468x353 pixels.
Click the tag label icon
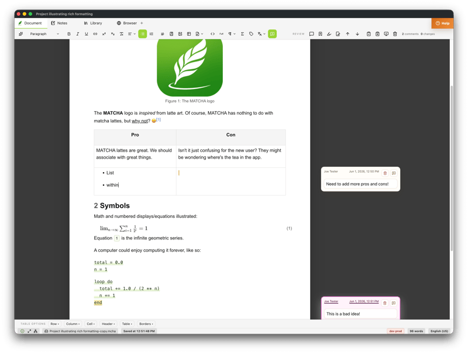point(251,34)
